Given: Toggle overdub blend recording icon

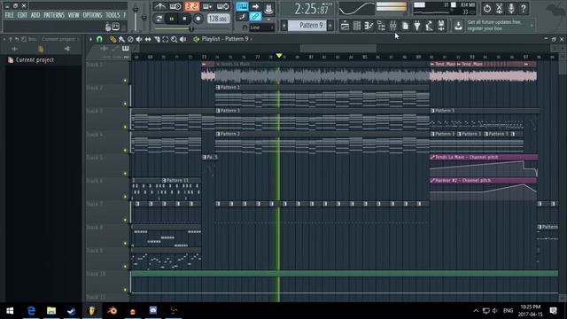Looking at the screenshot, I should [207, 6].
